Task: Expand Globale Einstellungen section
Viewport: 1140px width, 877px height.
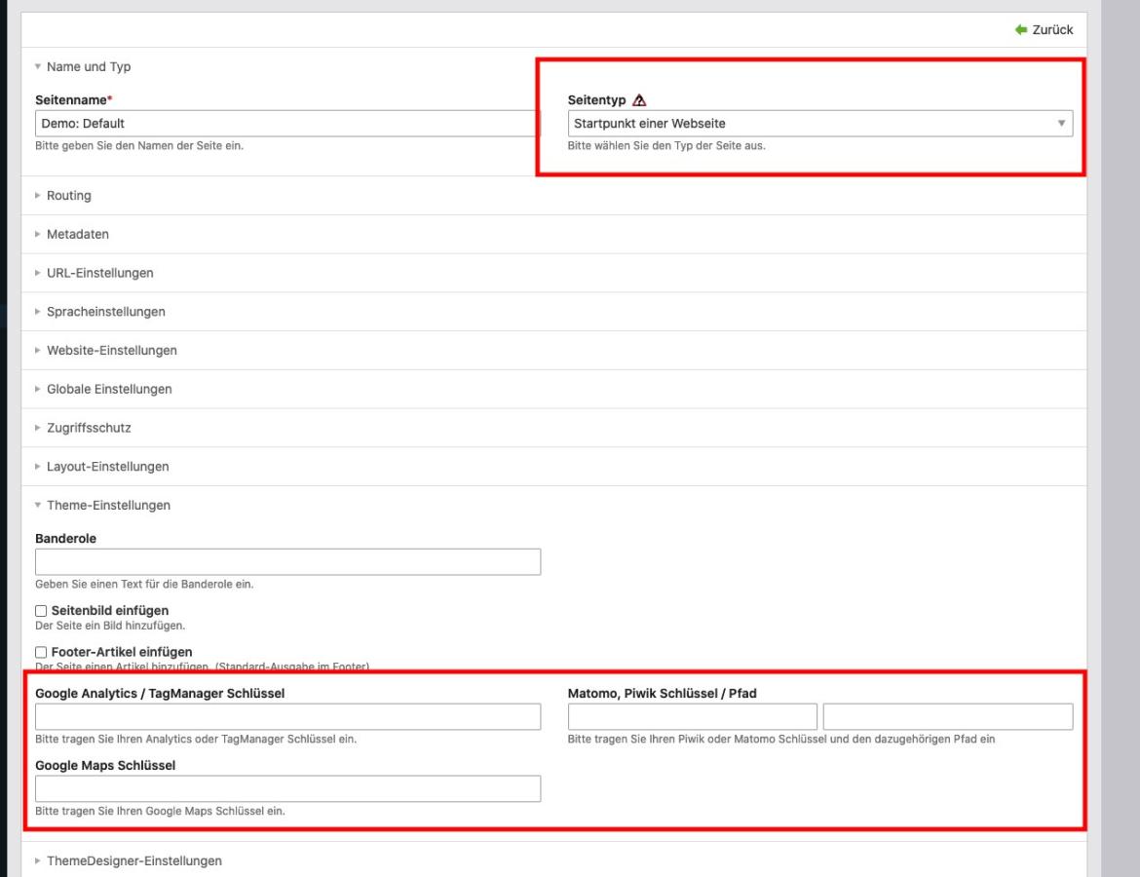Action: click(109, 389)
